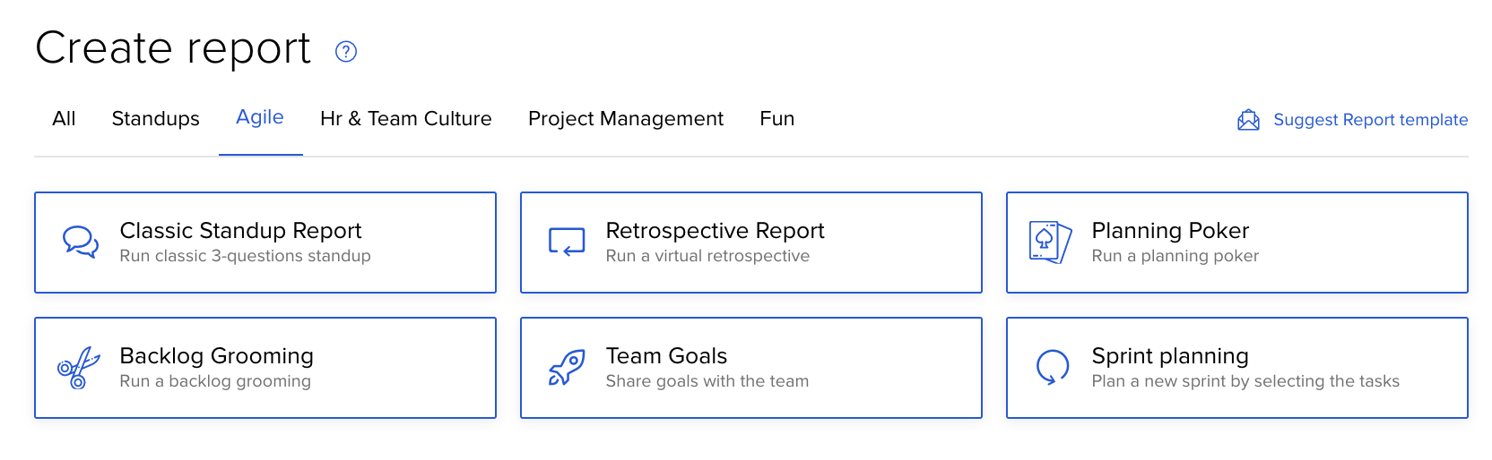Click the Retrospective Report return-arrow icon
This screenshot has height=460, width=1492.
pos(567,242)
